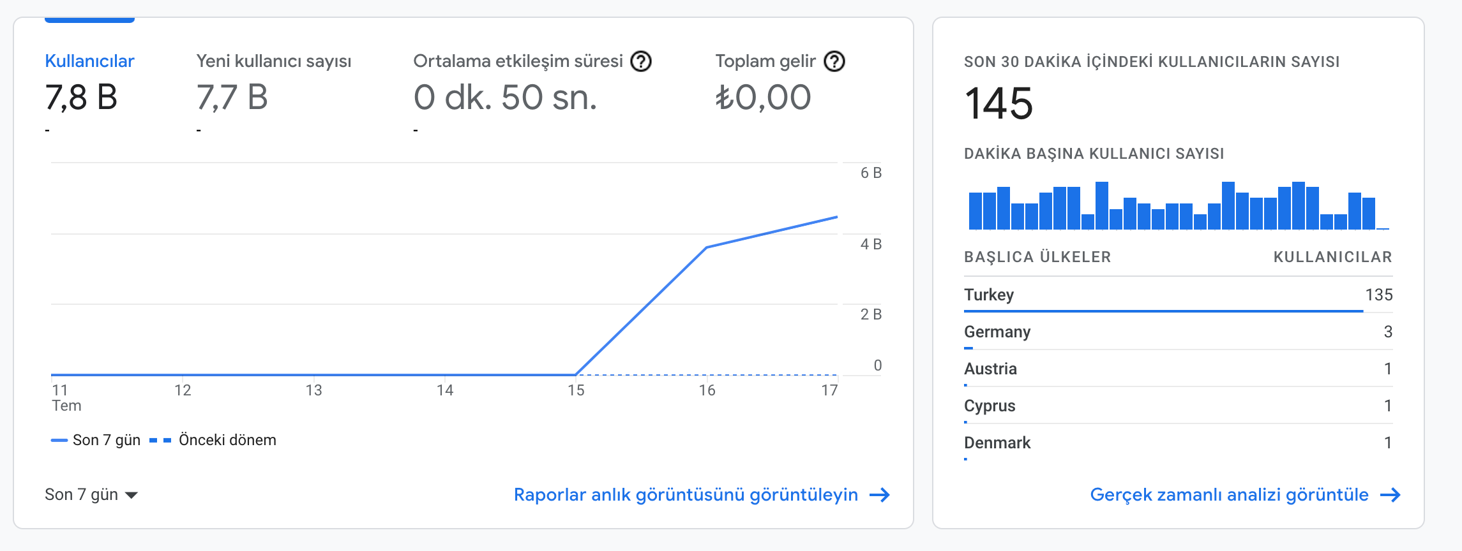Click arrow icon beside Gerçek zamanlı analizi görüntüle
1462x551 pixels.
click(1390, 495)
